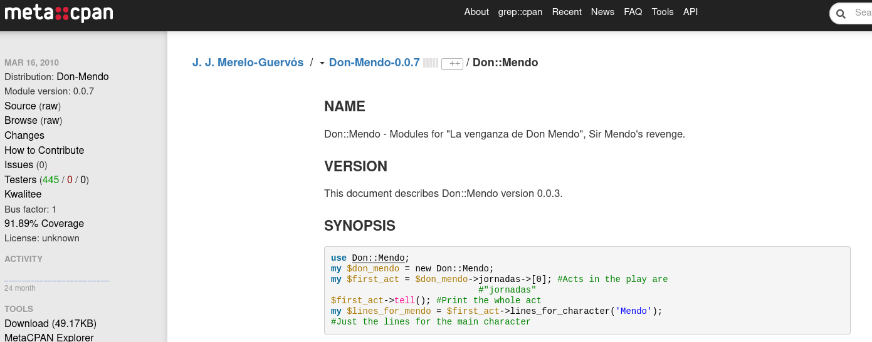Image resolution: width=872 pixels, height=342 pixels.
Task: Open the Recent uploads page
Action: click(567, 12)
